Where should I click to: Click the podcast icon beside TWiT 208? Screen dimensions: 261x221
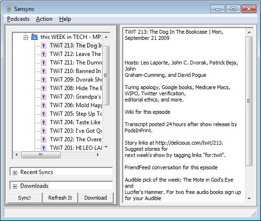(x=44, y=88)
